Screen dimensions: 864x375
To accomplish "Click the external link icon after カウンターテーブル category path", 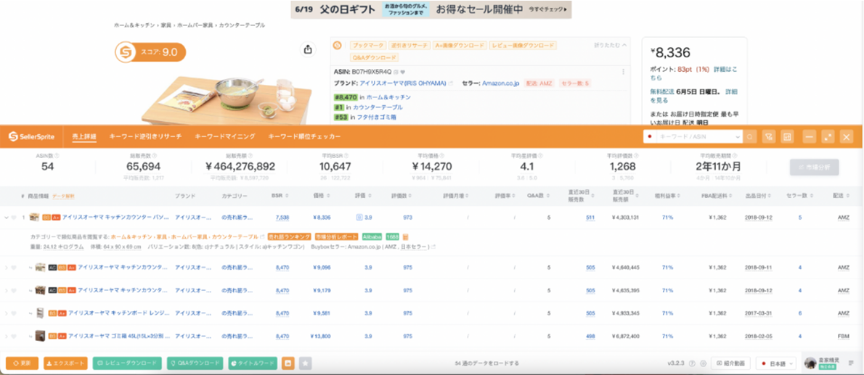I will point(261,236).
